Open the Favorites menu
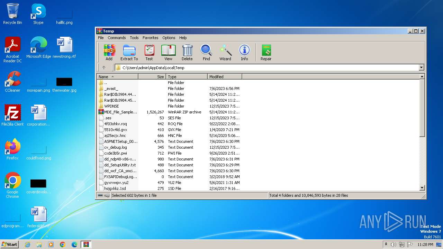 tap(151, 38)
